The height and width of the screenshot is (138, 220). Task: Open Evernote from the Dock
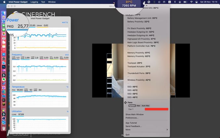[x=4, y=79]
